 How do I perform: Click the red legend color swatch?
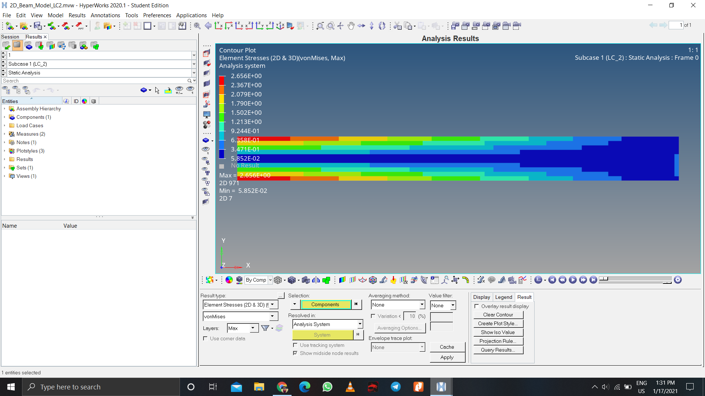coord(222,80)
